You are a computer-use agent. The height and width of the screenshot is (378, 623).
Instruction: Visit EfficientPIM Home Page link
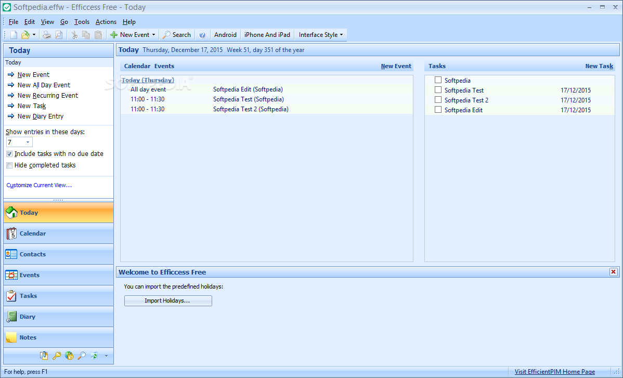[555, 372]
